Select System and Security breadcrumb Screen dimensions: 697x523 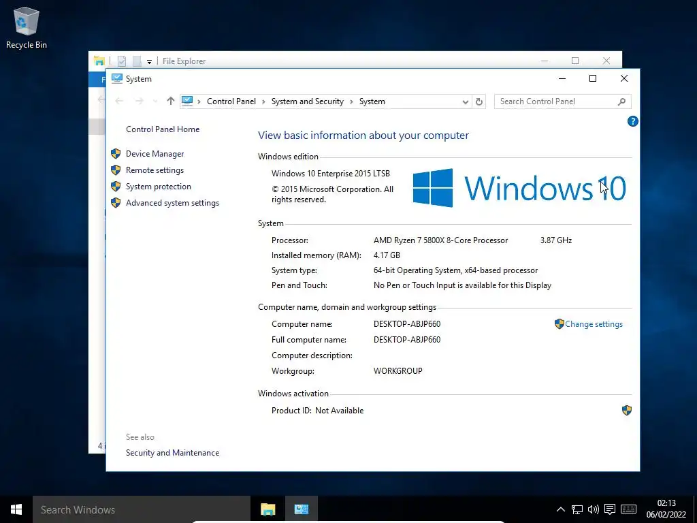tap(307, 101)
